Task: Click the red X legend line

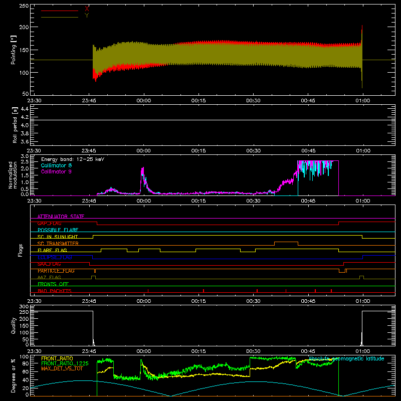Action: (60, 11)
